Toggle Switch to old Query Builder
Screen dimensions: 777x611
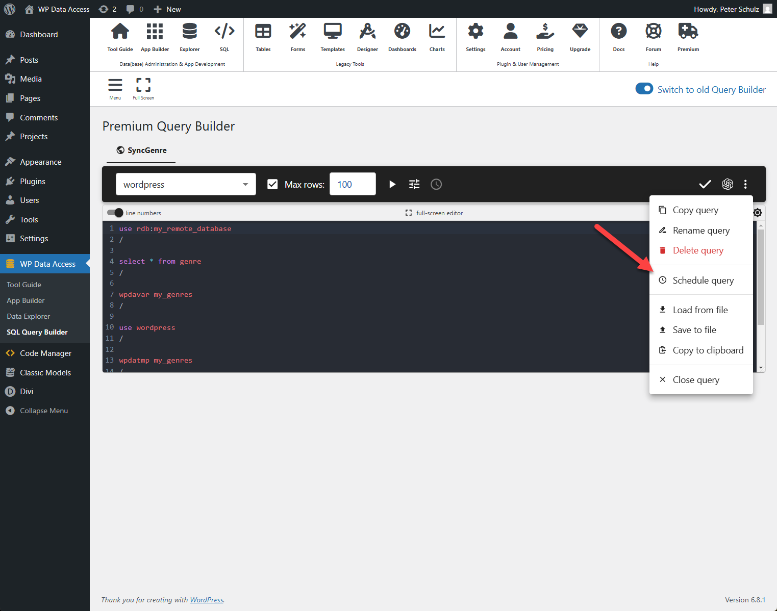pyautogui.click(x=644, y=89)
